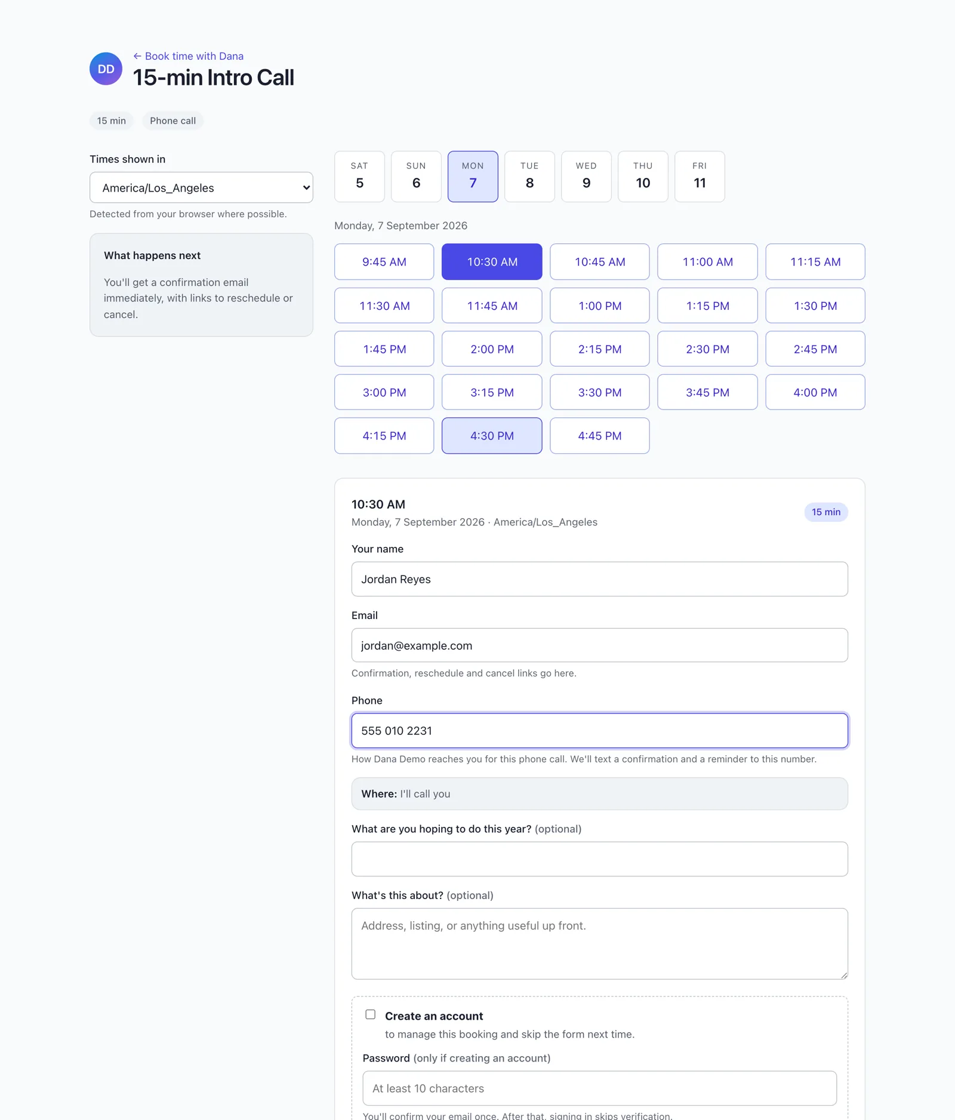Focus the Password field

click(600, 1088)
